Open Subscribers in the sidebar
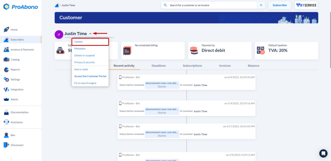 [20, 40]
